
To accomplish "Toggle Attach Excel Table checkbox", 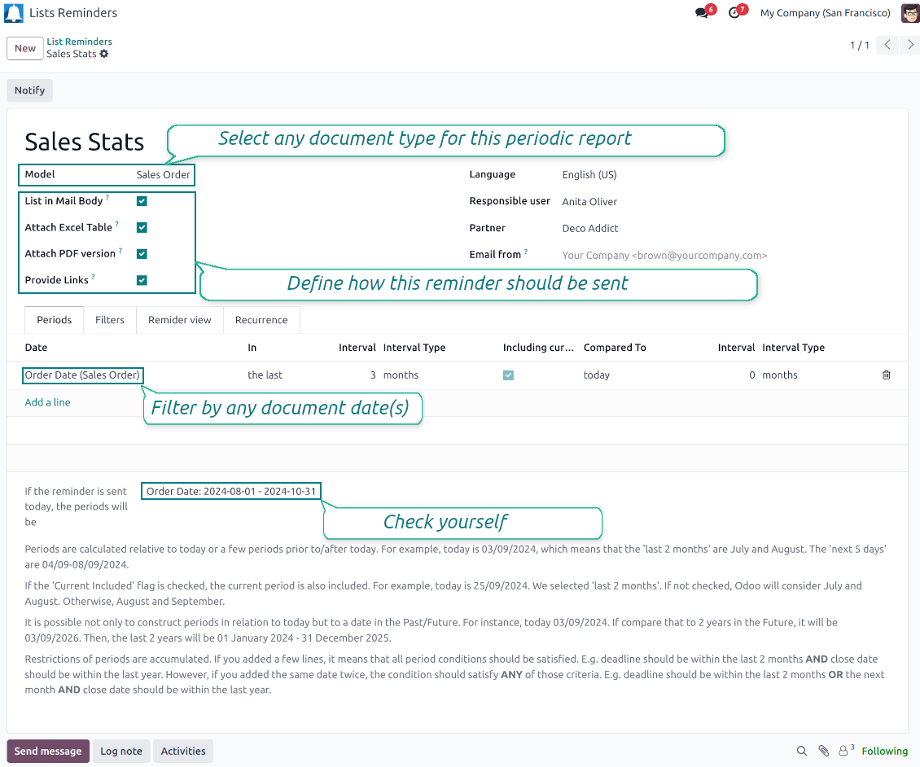I will [142, 228].
